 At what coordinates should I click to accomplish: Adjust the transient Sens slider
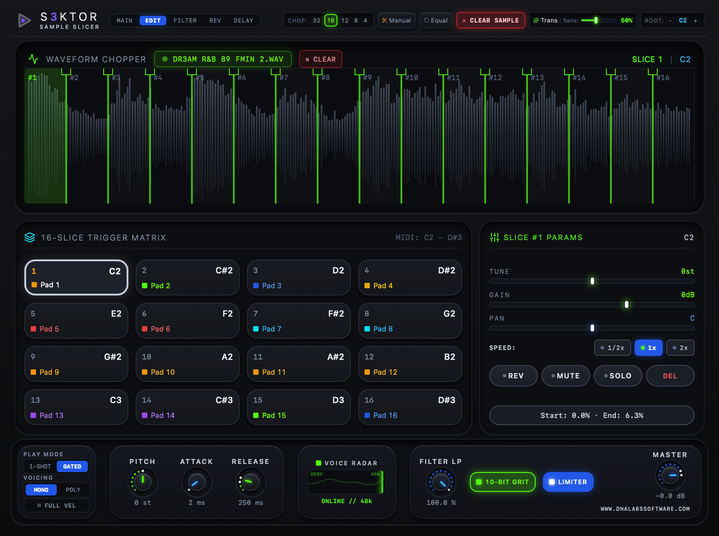pyautogui.click(x=598, y=20)
